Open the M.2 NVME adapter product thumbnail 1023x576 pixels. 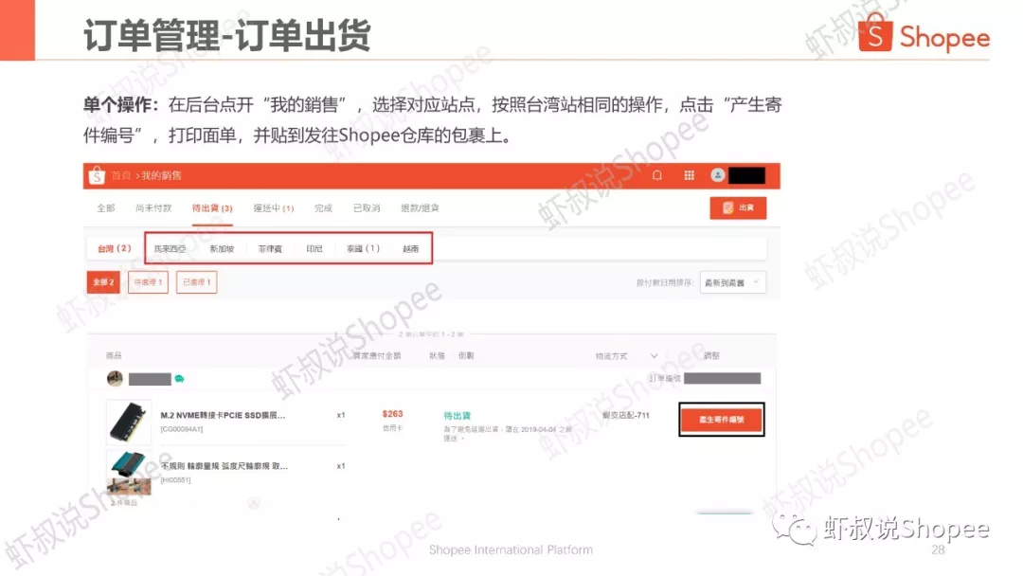(129, 422)
